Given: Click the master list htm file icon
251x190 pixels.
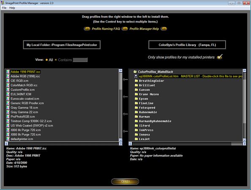Looking at the screenshot, I should (136, 76).
